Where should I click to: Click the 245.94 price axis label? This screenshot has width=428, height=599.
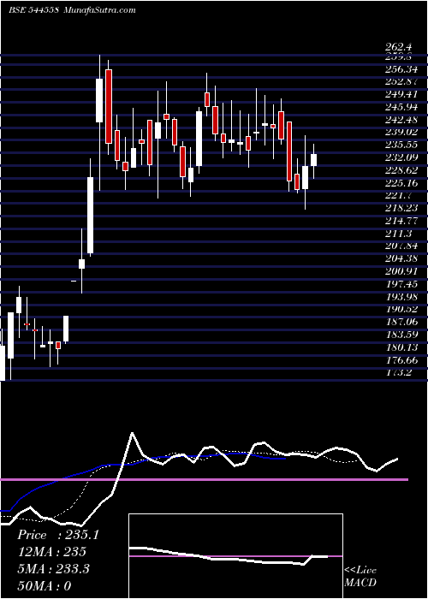click(x=401, y=107)
